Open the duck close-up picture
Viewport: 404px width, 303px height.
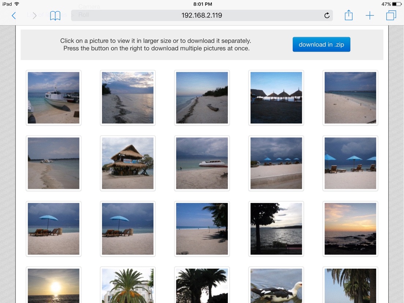tap(276, 285)
